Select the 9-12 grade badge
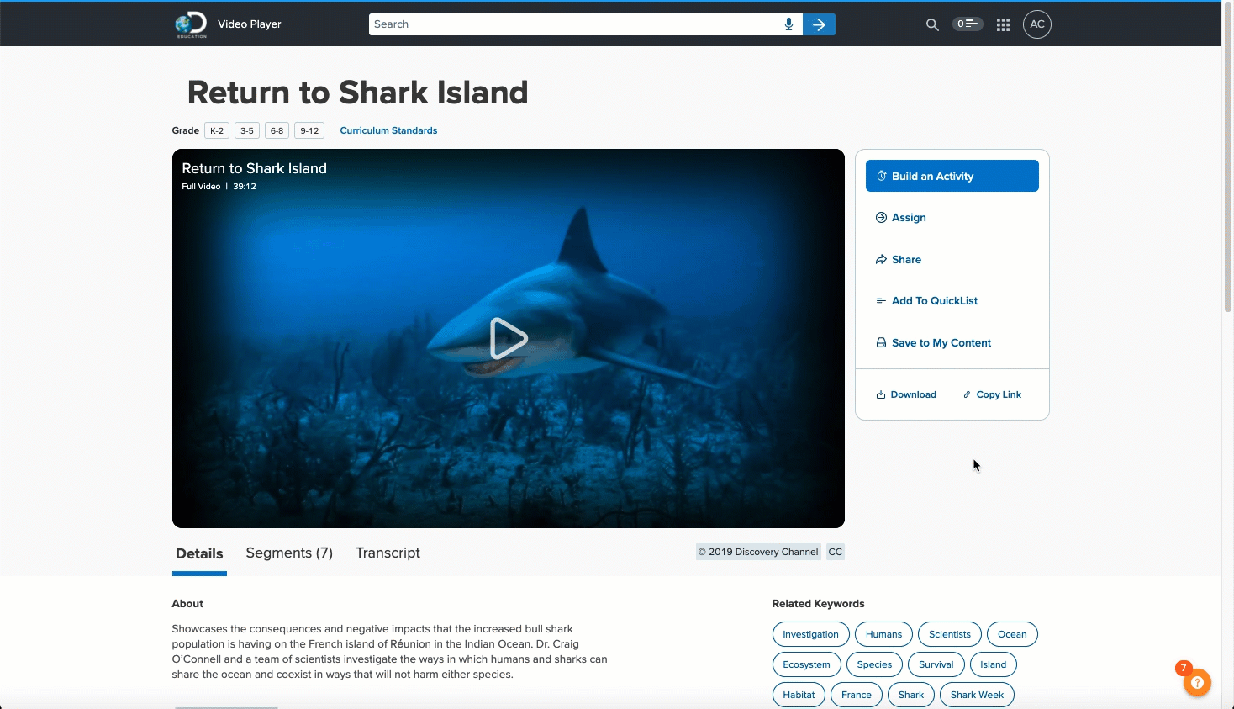 click(309, 130)
